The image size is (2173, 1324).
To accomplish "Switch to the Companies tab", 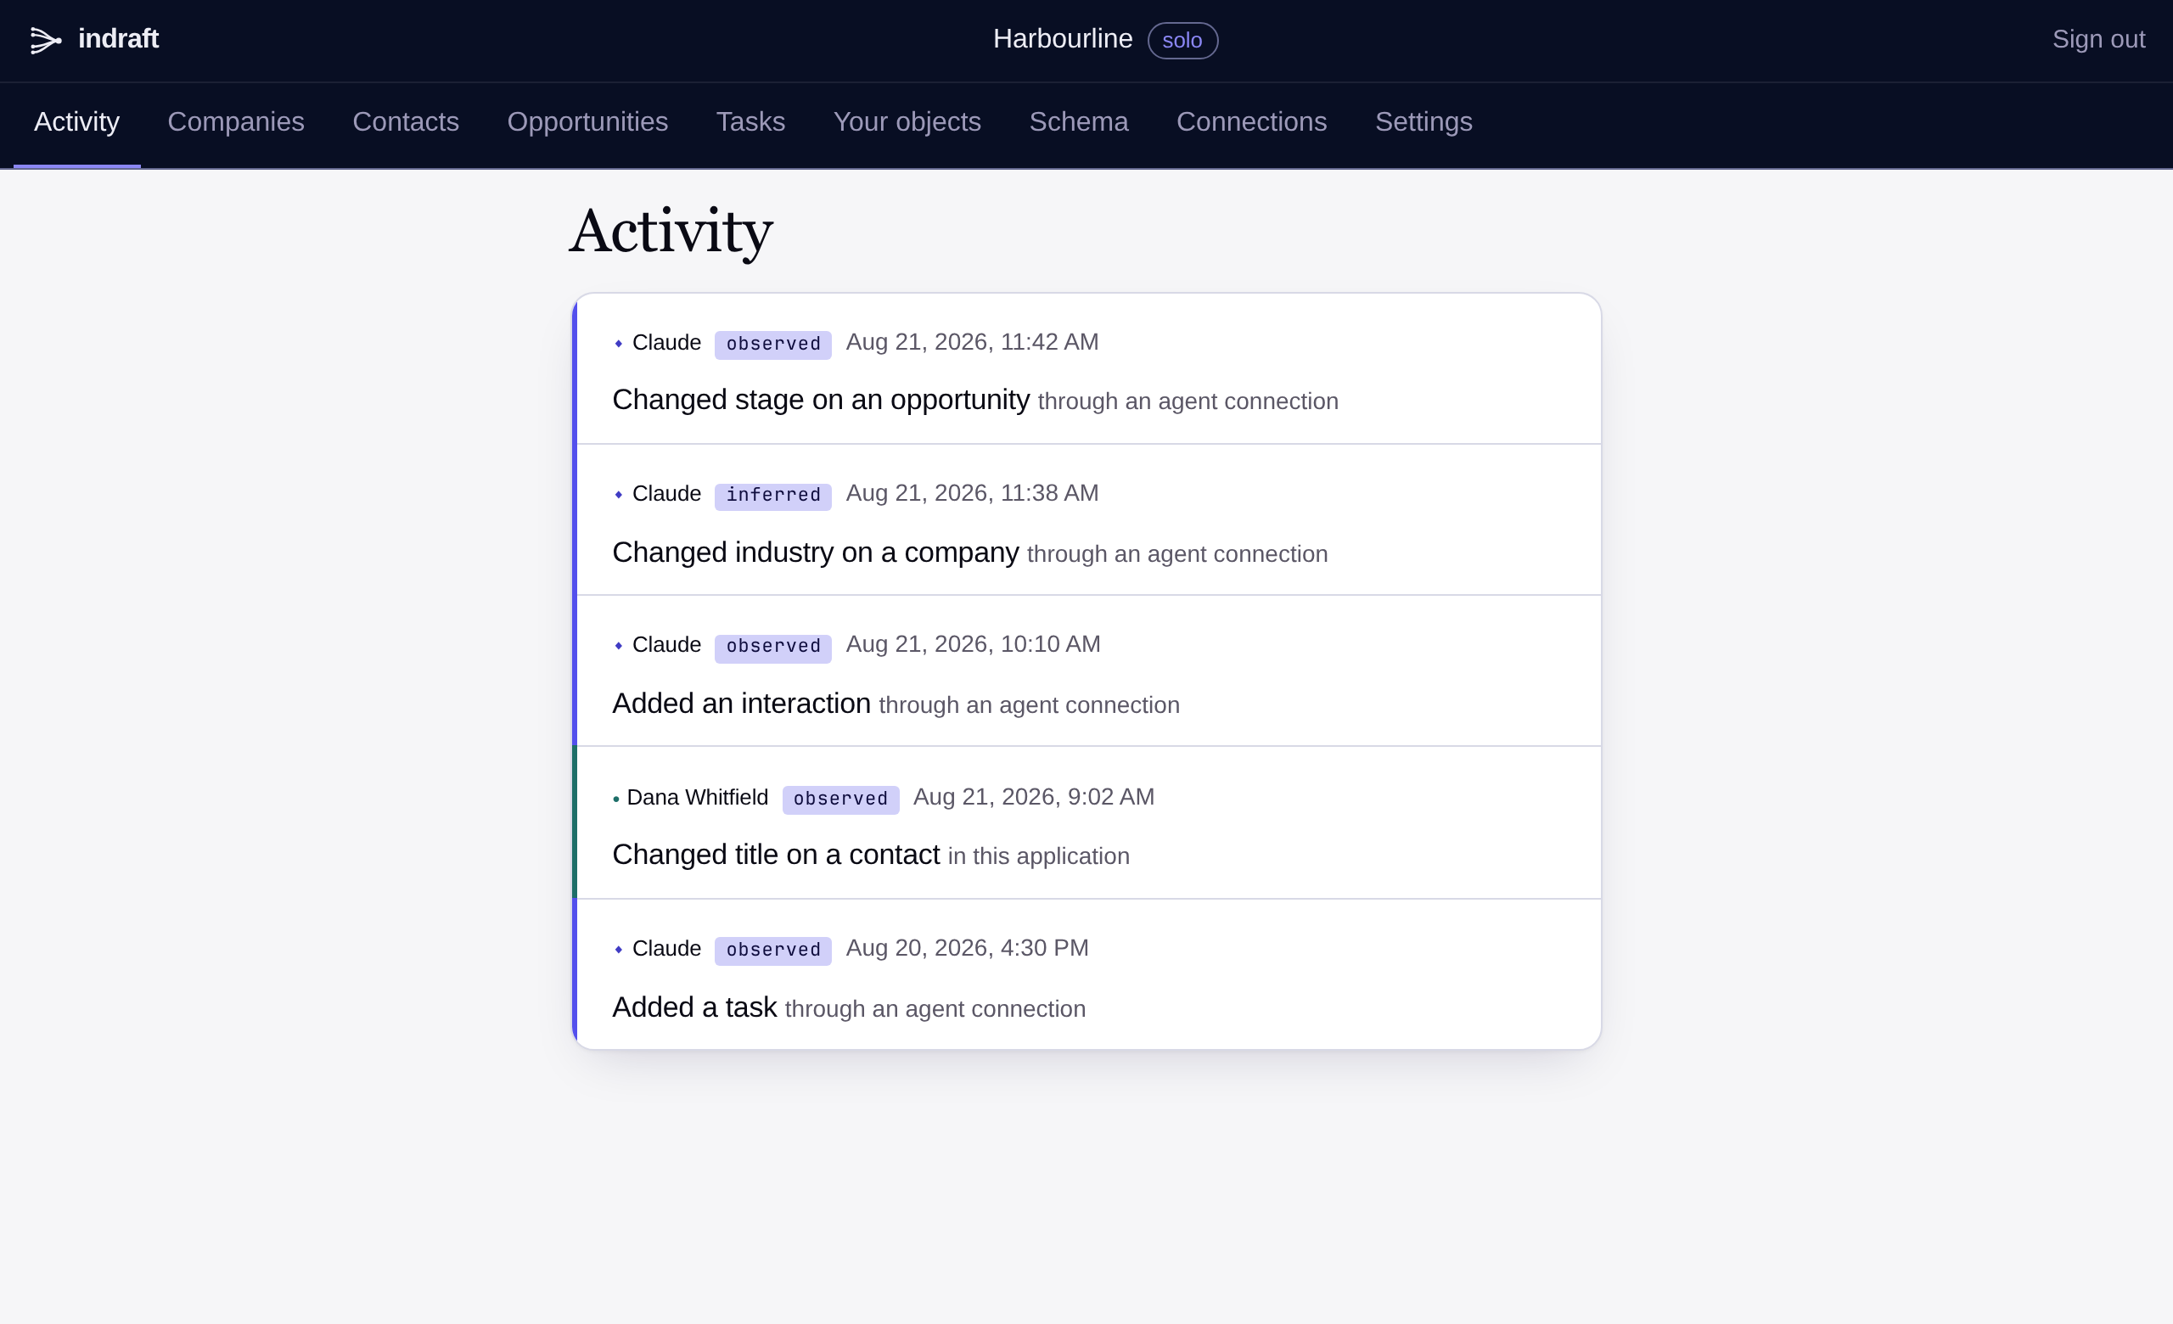I will click(235, 121).
